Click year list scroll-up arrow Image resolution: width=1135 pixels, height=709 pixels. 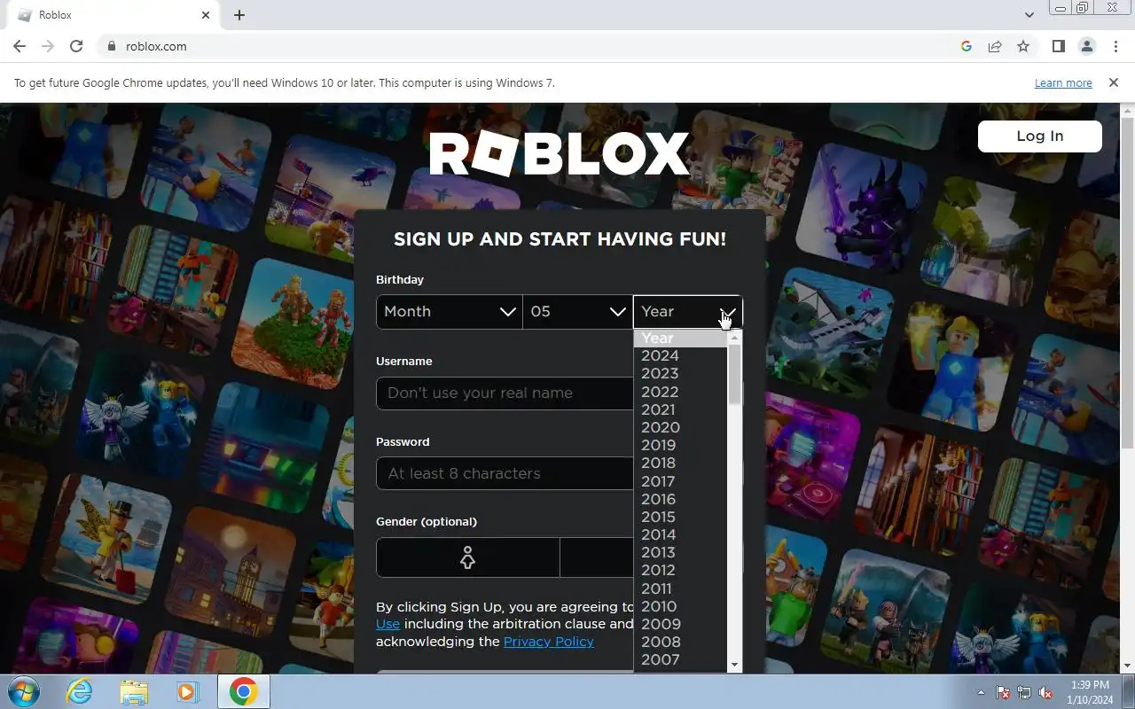[x=734, y=338]
